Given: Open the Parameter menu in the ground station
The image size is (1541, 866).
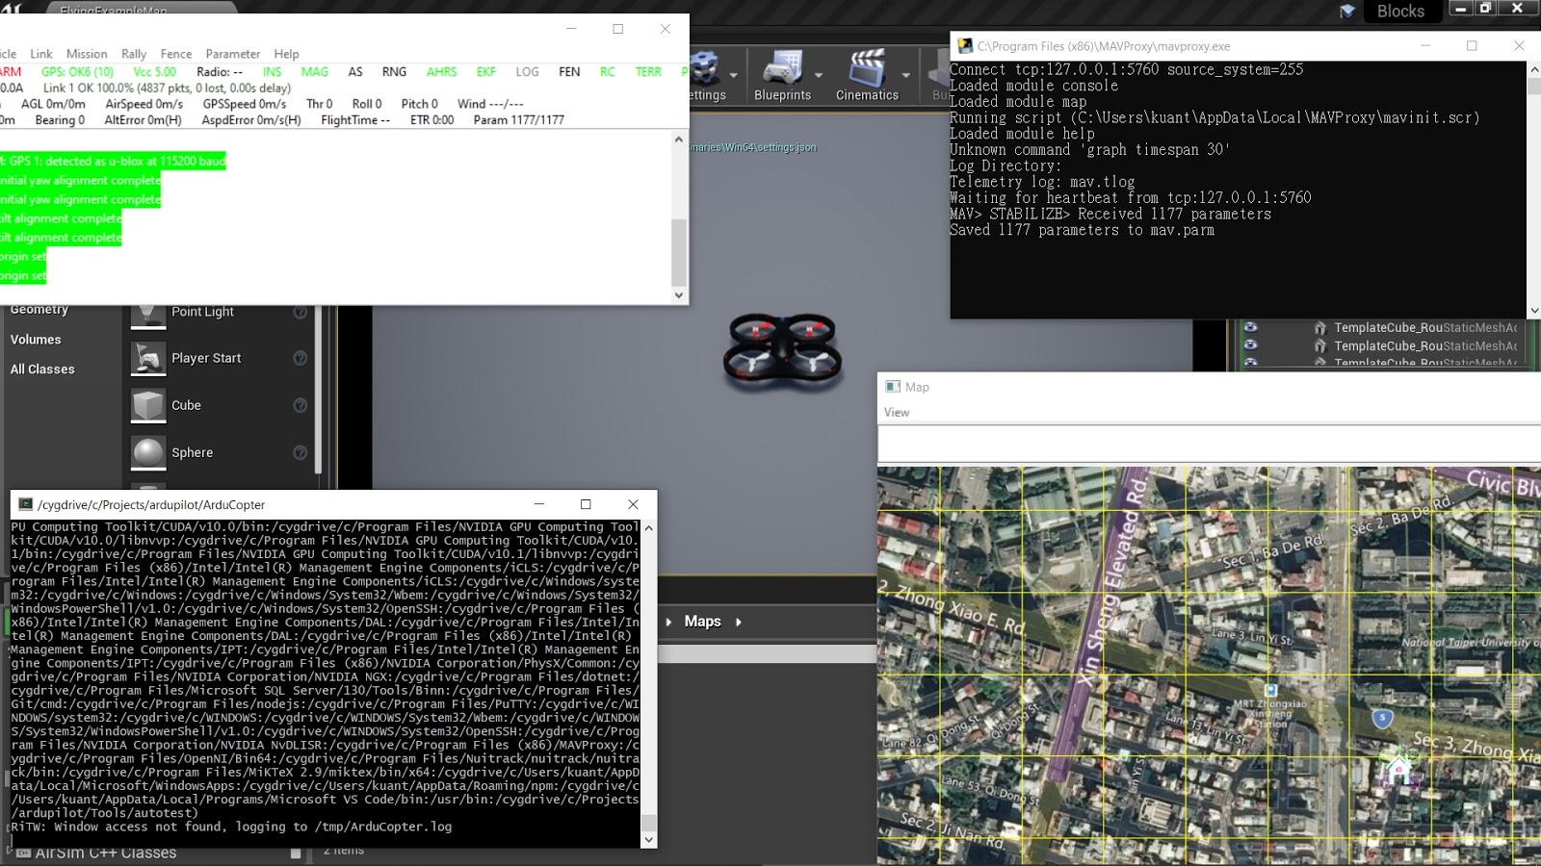Looking at the screenshot, I should click(232, 54).
